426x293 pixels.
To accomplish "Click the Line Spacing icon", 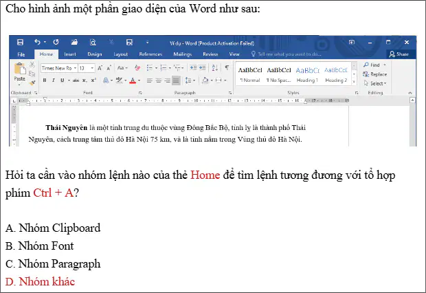I will (x=188, y=80).
